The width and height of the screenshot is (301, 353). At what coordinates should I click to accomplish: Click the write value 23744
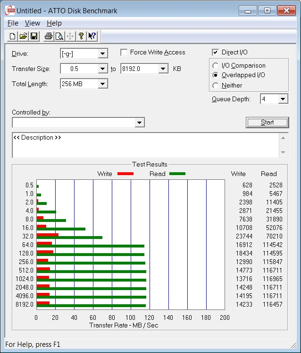[244, 236]
